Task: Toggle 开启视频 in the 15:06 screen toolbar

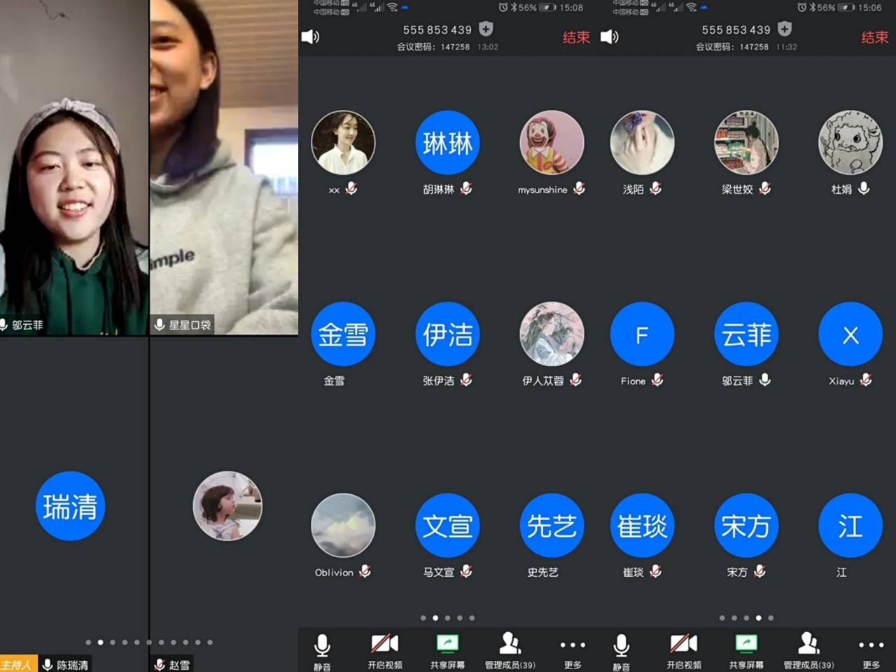Action: point(683,650)
